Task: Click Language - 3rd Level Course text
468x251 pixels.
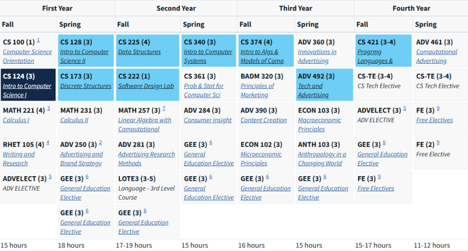Action: pos(146,193)
